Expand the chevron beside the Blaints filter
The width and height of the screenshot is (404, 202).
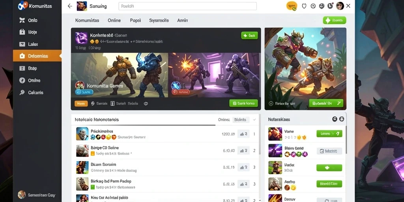point(254,120)
